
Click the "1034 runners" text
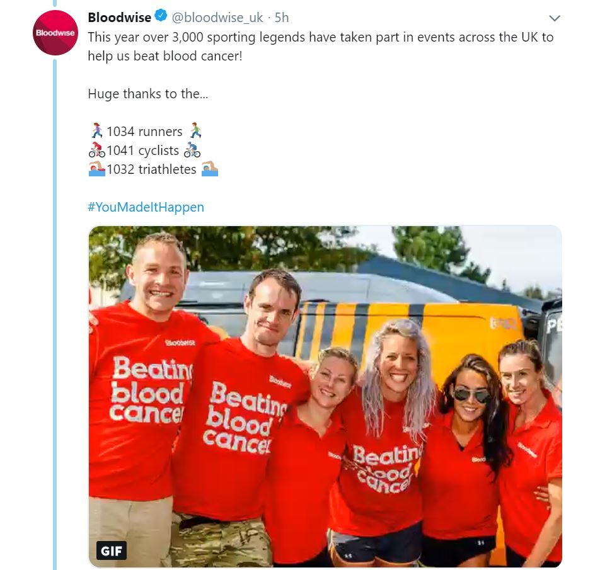click(x=145, y=132)
